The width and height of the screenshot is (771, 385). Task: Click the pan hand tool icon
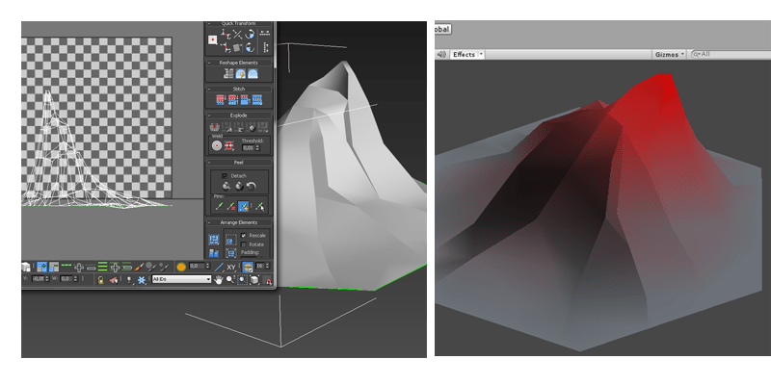(x=219, y=279)
